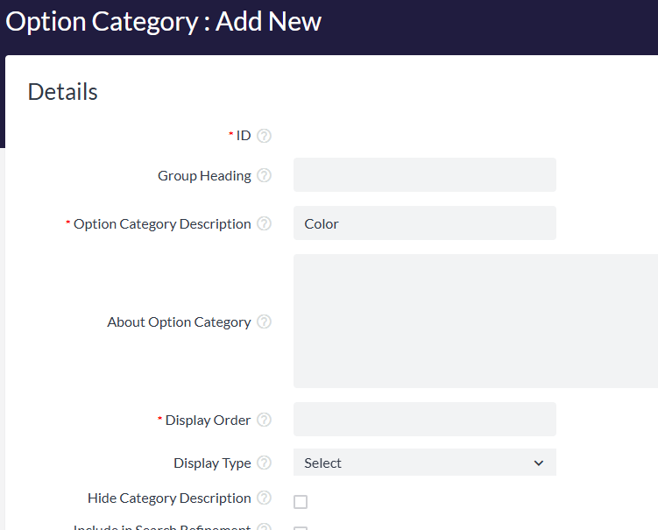Screen dimensions: 658x530
Task: Click the field containing "Color"
Action: pyautogui.click(x=424, y=223)
